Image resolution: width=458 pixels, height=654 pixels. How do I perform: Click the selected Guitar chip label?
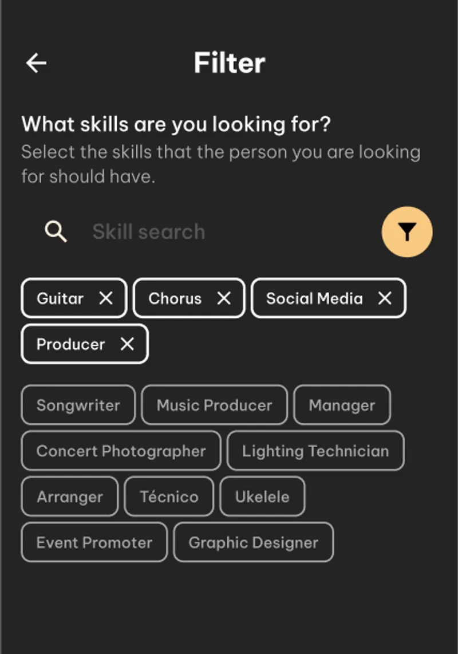[x=60, y=298]
